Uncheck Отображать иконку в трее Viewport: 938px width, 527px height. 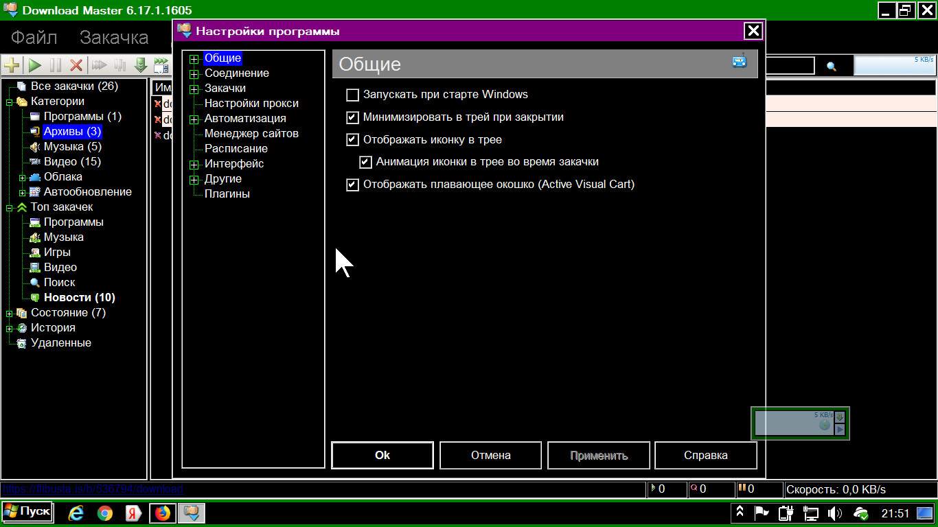[353, 140]
